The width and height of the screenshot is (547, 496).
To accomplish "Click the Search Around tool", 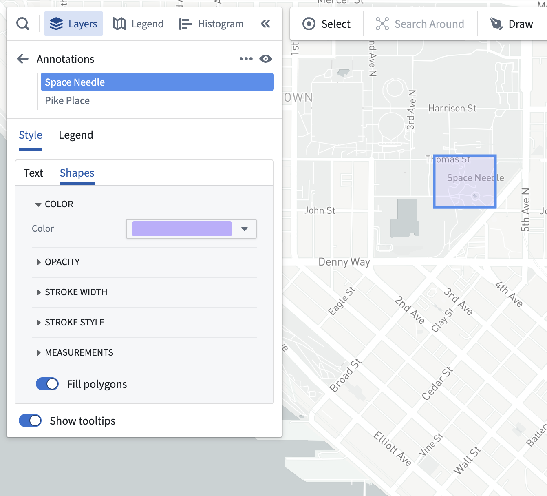I will [420, 24].
